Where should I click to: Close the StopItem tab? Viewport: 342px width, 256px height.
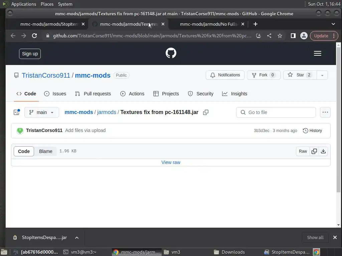click(83, 24)
